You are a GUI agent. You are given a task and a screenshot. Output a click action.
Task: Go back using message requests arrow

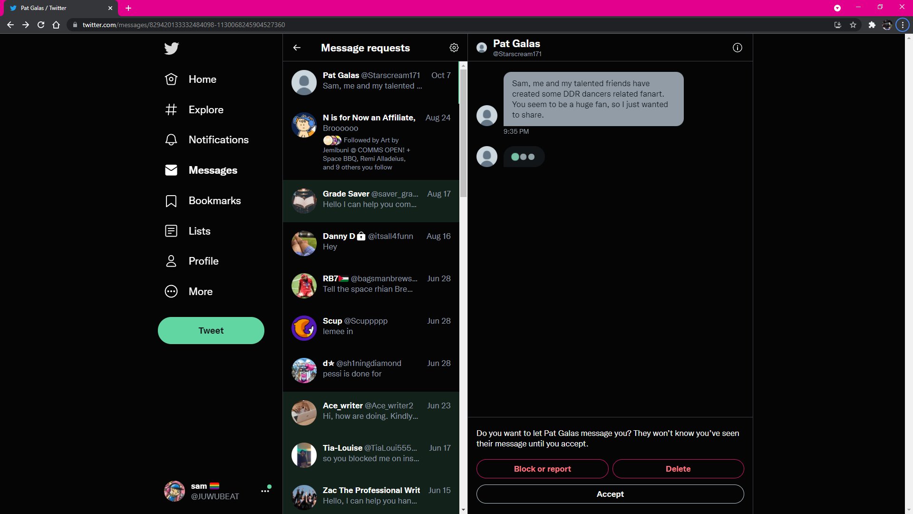point(297,48)
